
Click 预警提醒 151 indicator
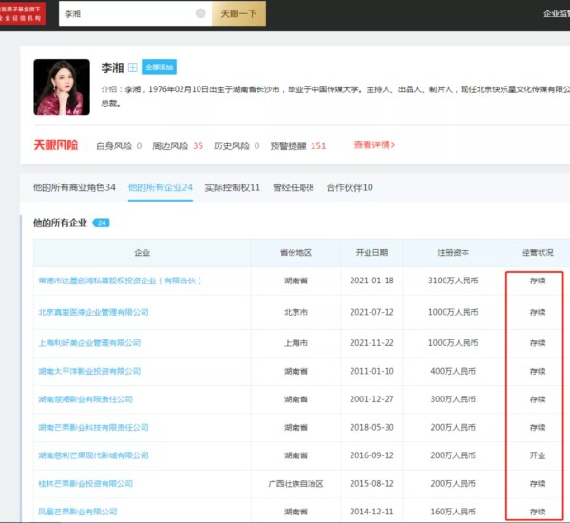point(298,145)
